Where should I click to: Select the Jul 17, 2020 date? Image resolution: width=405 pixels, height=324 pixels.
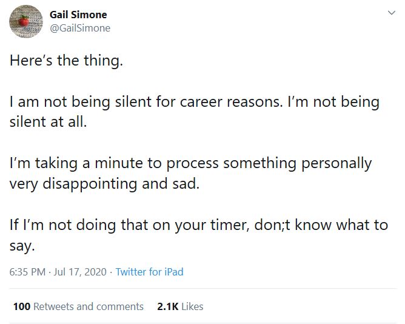pyautogui.click(x=80, y=272)
